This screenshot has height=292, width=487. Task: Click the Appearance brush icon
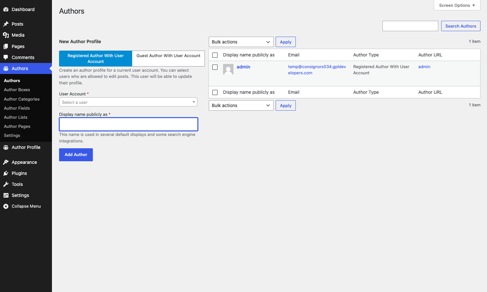pos(6,162)
